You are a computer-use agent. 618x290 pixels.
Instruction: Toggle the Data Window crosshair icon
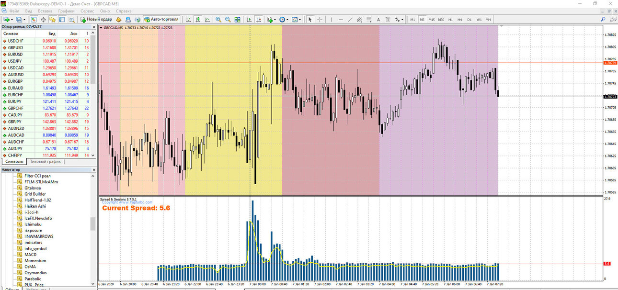pyautogui.click(x=43, y=20)
